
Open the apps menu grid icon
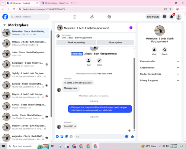164,17
